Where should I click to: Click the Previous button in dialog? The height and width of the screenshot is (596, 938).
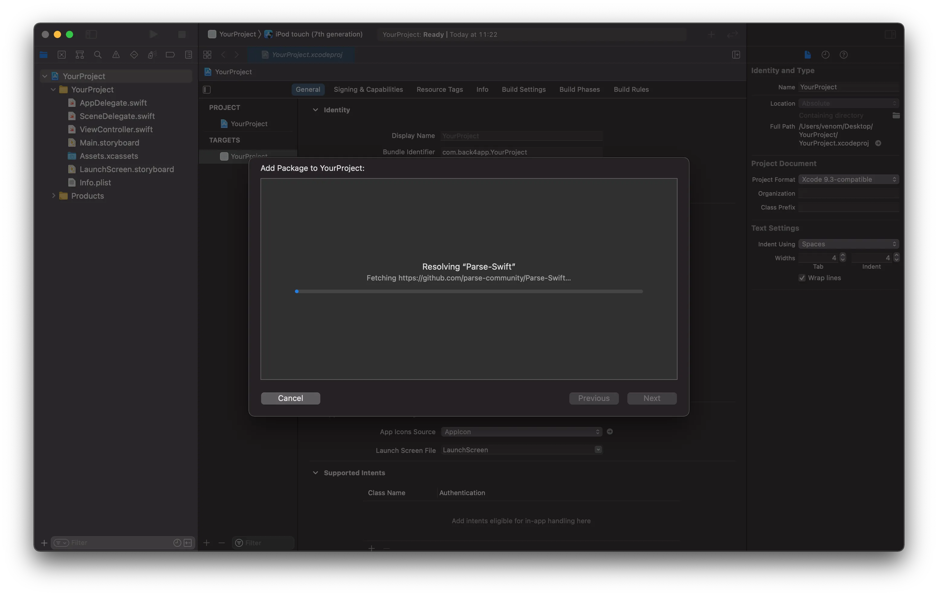(x=594, y=398)
